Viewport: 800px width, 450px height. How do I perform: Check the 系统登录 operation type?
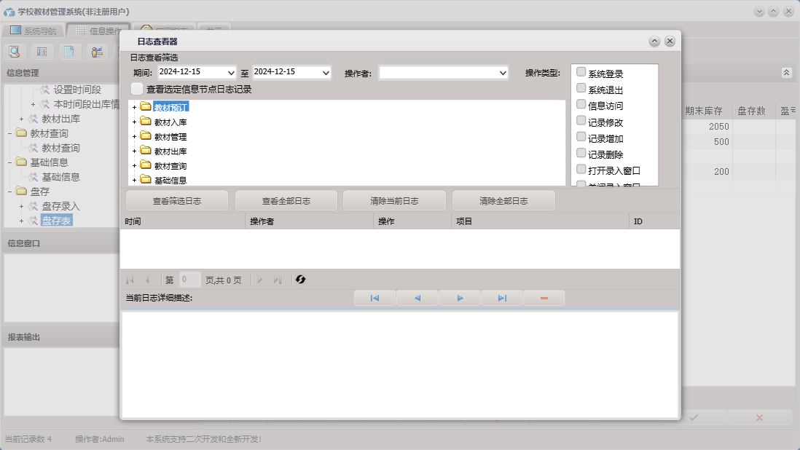pyautogui.click(x=581, y=72)
